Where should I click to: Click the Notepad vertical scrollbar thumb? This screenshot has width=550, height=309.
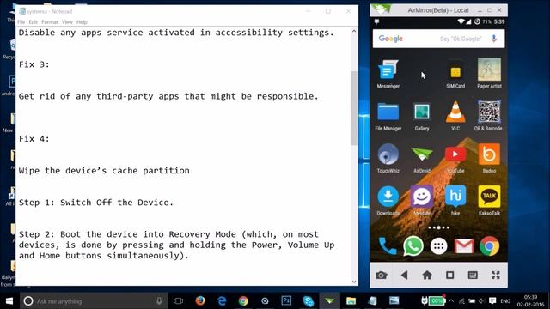coord(354,108)
